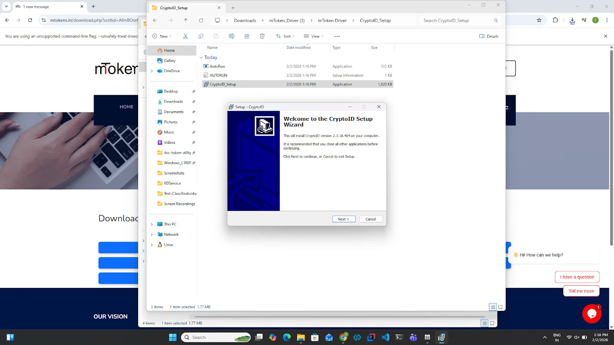Click the Name column header
This screenshot has height=345, width=614.
pyautogui.click(x=212, y=48)
